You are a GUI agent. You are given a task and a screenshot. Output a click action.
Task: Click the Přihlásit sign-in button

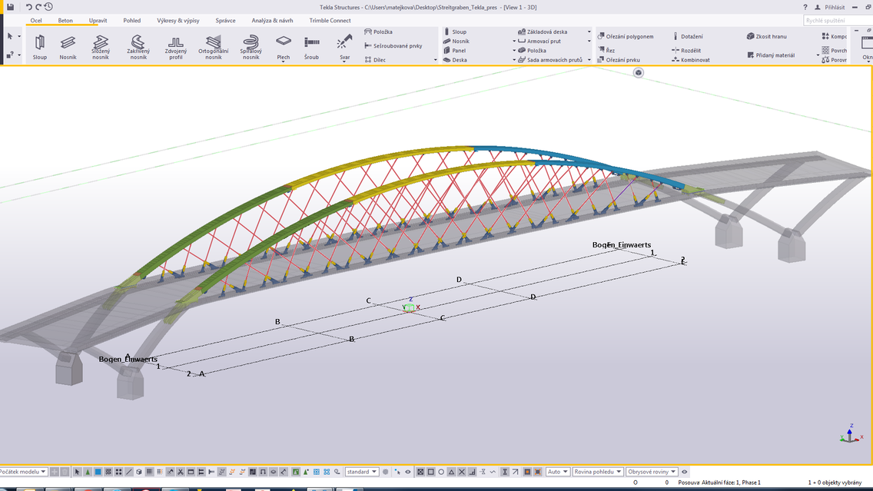click(x=829, y=7)
